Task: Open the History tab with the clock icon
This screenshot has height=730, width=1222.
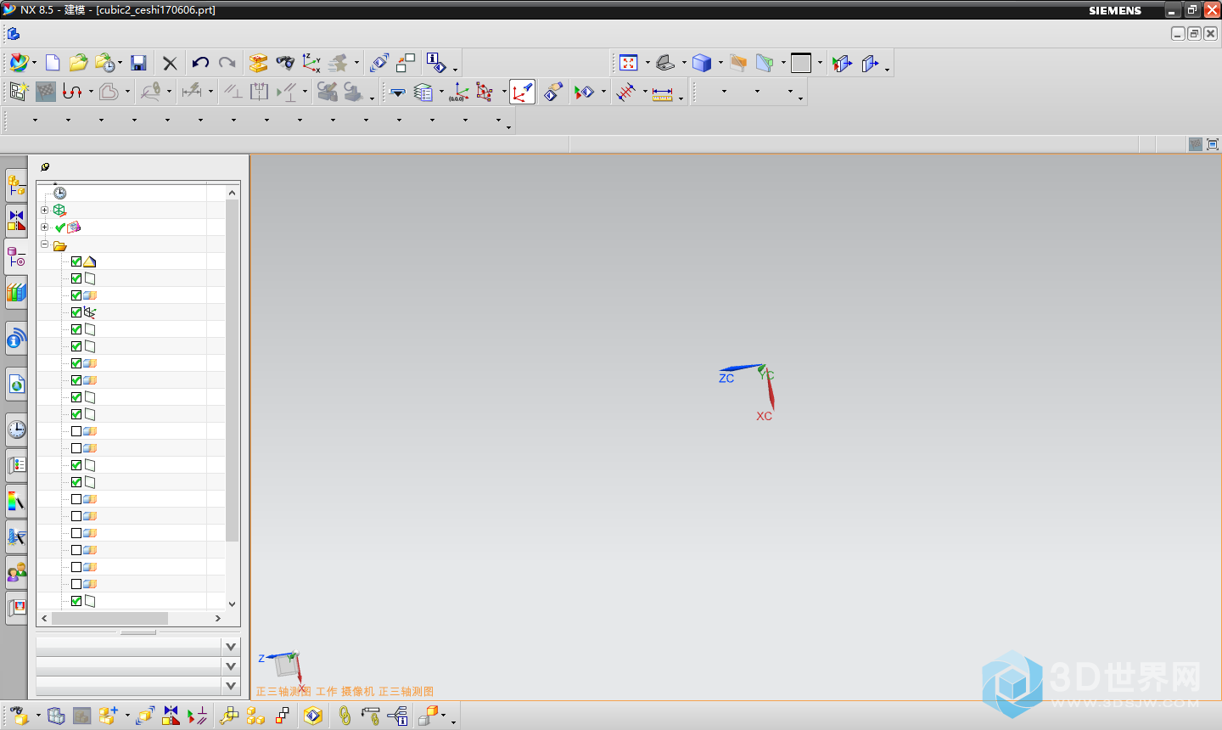Action: tap(16, 430)
